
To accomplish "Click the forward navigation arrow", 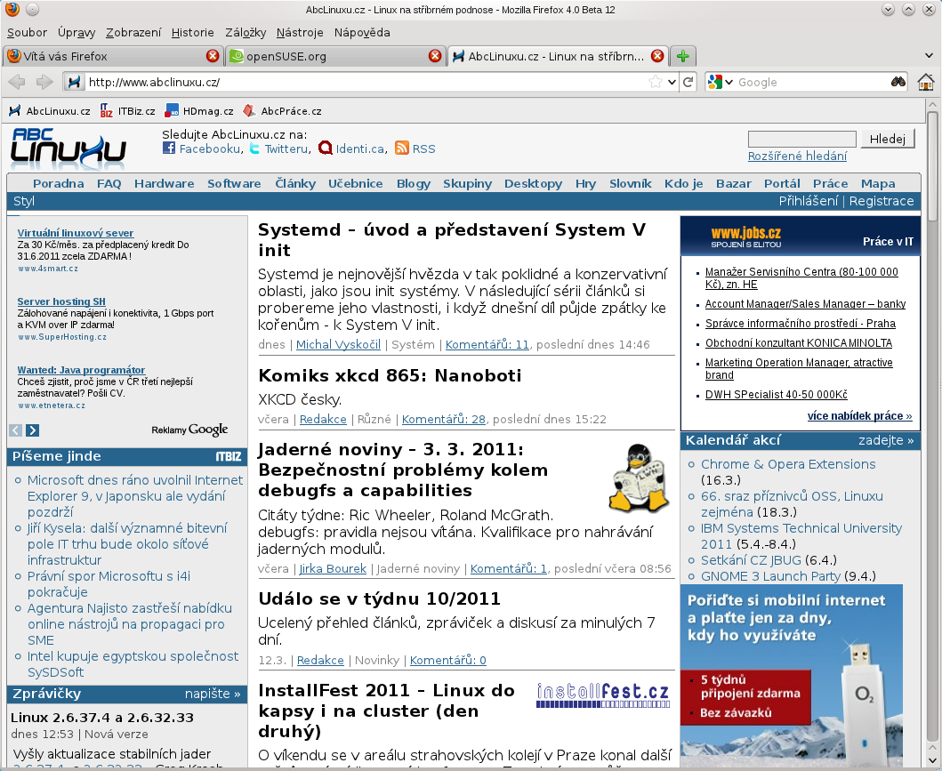I will click(x=44, y=82).
